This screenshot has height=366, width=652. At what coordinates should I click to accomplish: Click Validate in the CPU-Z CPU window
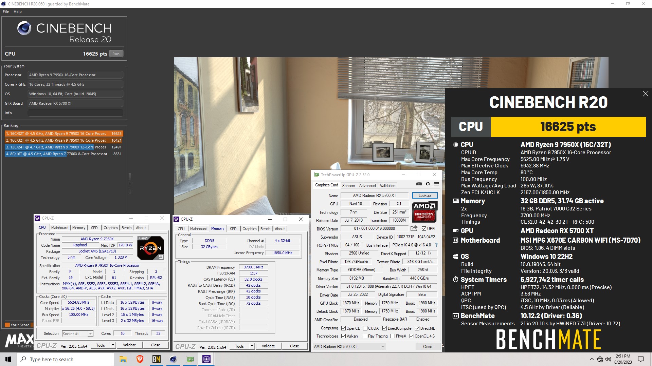click(129, 345)
